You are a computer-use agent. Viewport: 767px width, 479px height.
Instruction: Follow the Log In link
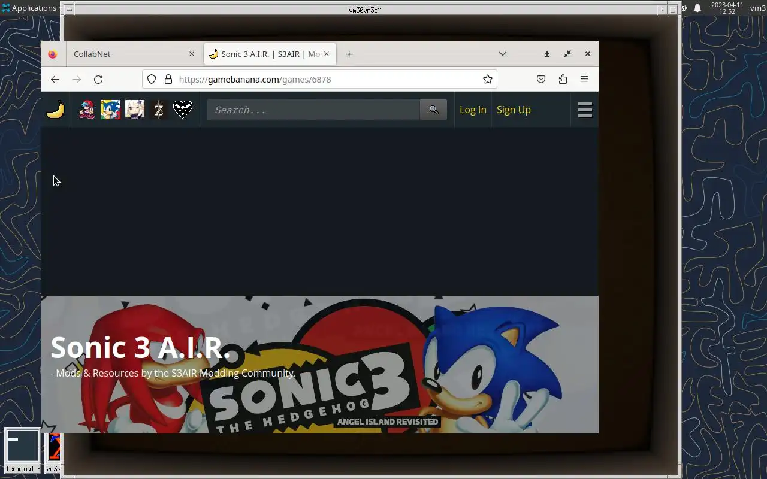tap(473, 110)
